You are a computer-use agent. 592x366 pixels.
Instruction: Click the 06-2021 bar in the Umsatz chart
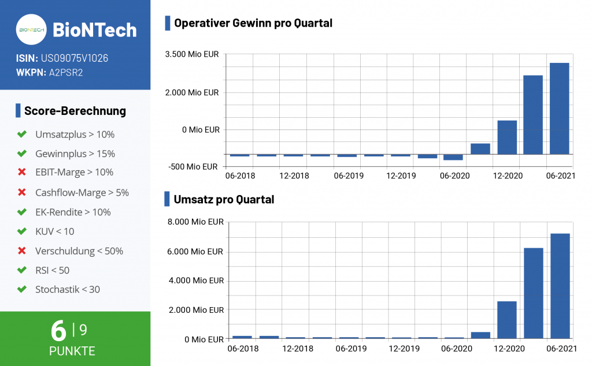[x=560, y=286]
